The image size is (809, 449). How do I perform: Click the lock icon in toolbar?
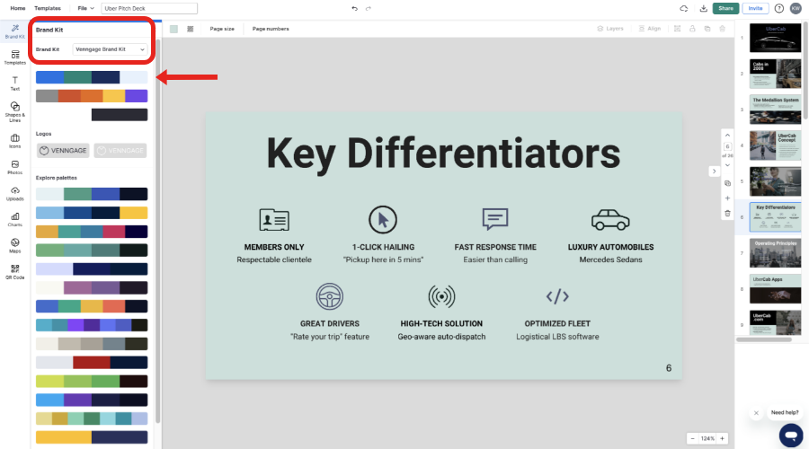point(692,29)
